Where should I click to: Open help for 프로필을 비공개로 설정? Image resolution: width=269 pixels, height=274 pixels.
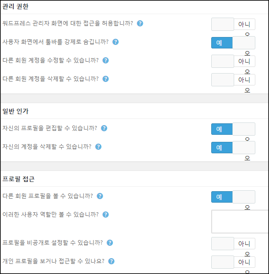click(x=110, y=243)
